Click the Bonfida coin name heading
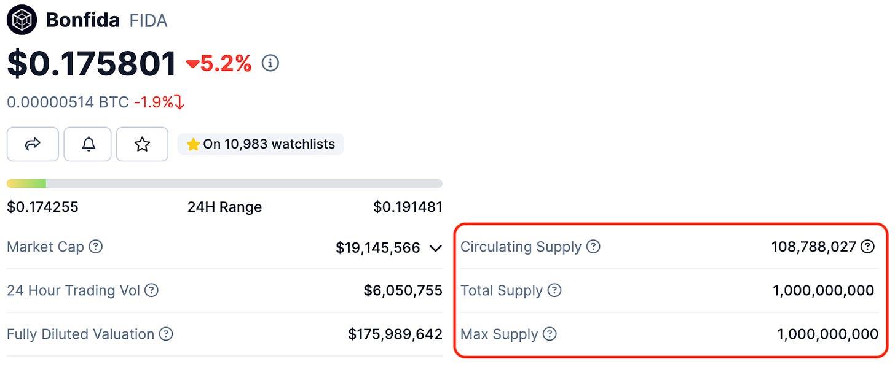Viewport: 895px width, 367px height. 83,20
